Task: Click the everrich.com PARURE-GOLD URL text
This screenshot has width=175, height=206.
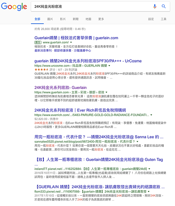Action: [92, 115]
